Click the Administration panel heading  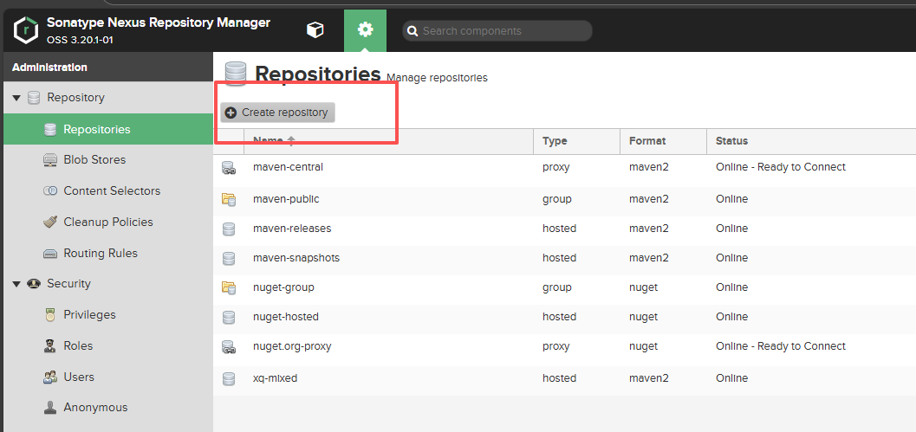(49, 68)
